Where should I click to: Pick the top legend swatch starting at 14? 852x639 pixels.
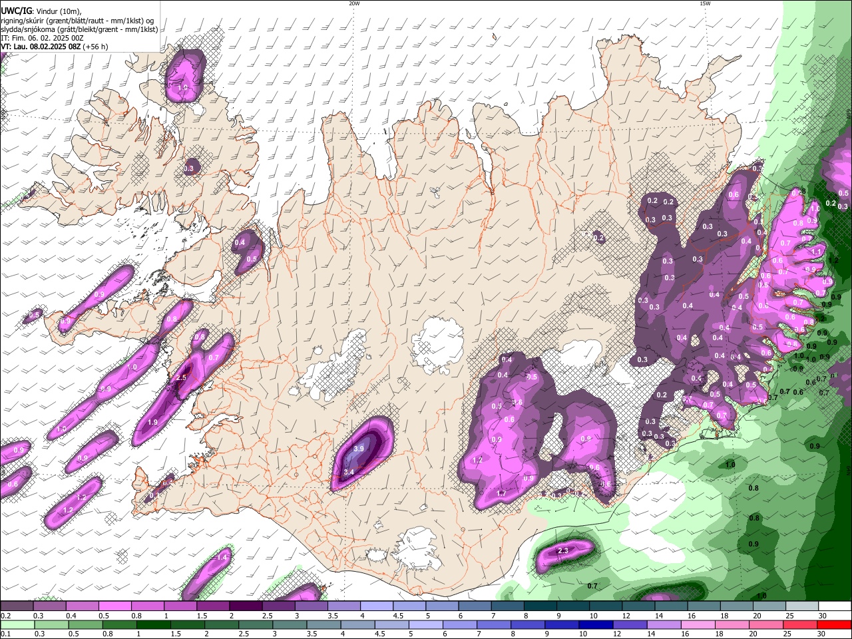pos(672,606)
